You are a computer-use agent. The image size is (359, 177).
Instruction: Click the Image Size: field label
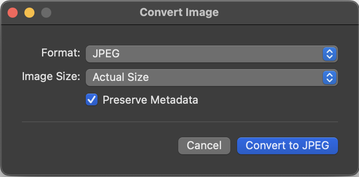51,76
